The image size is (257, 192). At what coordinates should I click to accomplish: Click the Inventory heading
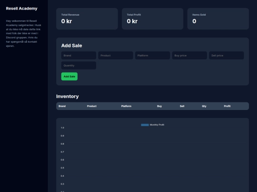point(68,97)
